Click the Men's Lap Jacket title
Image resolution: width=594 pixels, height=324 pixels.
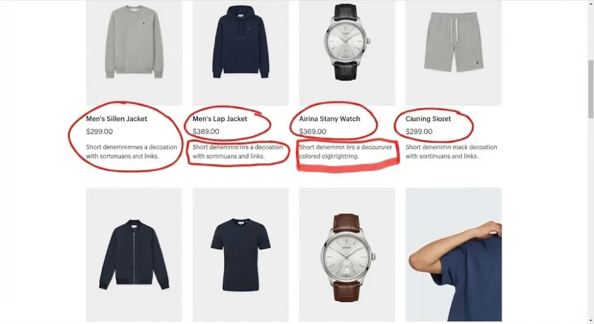click(x=220, y=119)
